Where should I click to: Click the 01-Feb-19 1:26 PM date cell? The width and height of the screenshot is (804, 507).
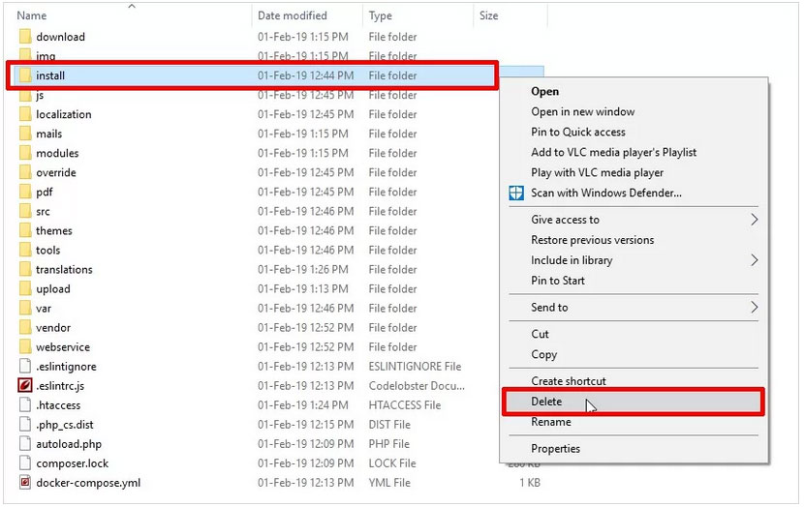pos(303,269)
